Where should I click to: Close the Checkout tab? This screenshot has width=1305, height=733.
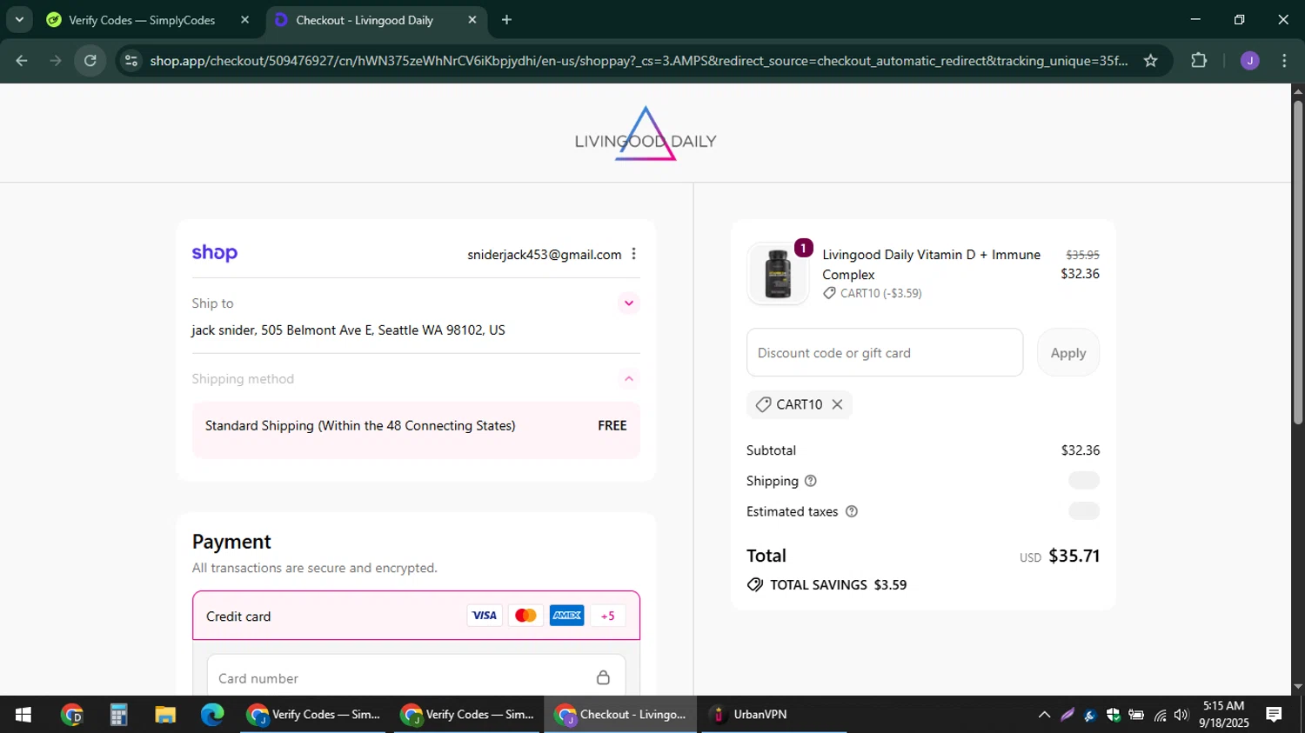[472, 20]
